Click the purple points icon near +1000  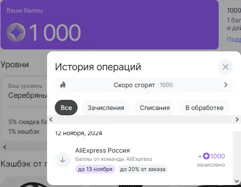click(x=206, y=156)
